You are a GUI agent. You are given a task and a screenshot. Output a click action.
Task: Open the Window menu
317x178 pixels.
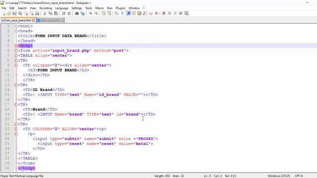tap(134, 8)
